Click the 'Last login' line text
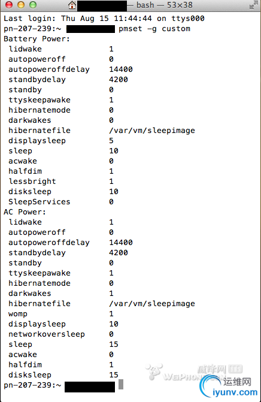261x402 pixels. coord(104,19)
